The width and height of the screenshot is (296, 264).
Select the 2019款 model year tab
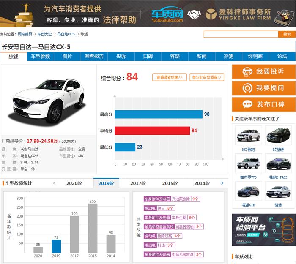pos(106,183)
